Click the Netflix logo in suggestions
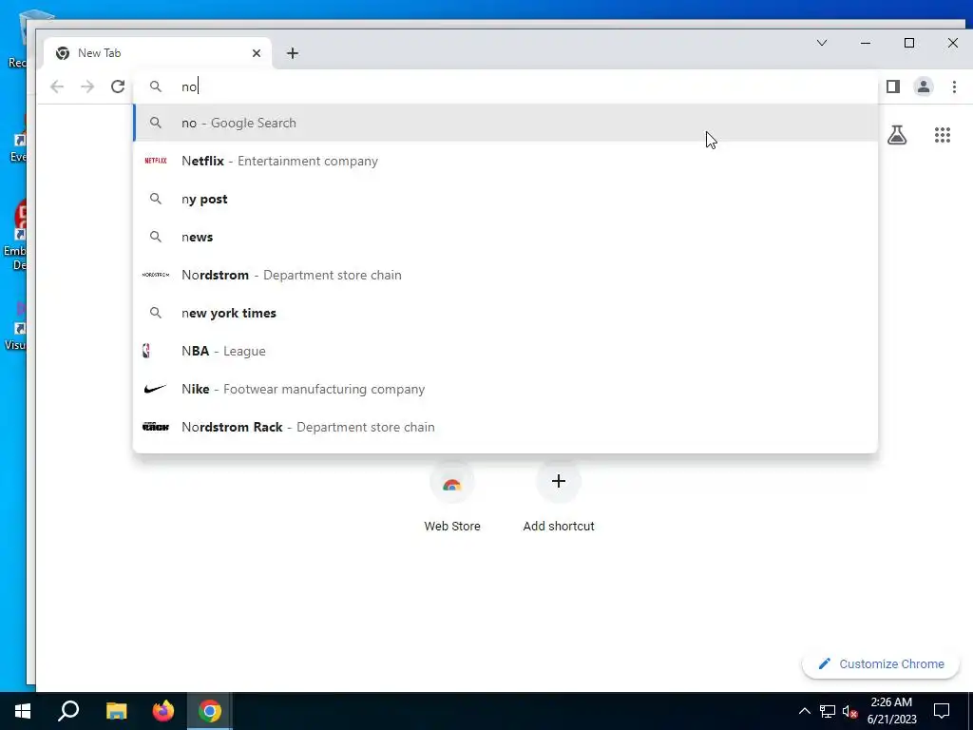This screenshot has width=973, height=730. (x=156, y=161)
